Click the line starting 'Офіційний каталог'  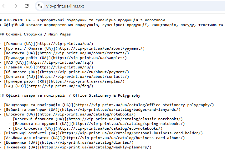111,25
